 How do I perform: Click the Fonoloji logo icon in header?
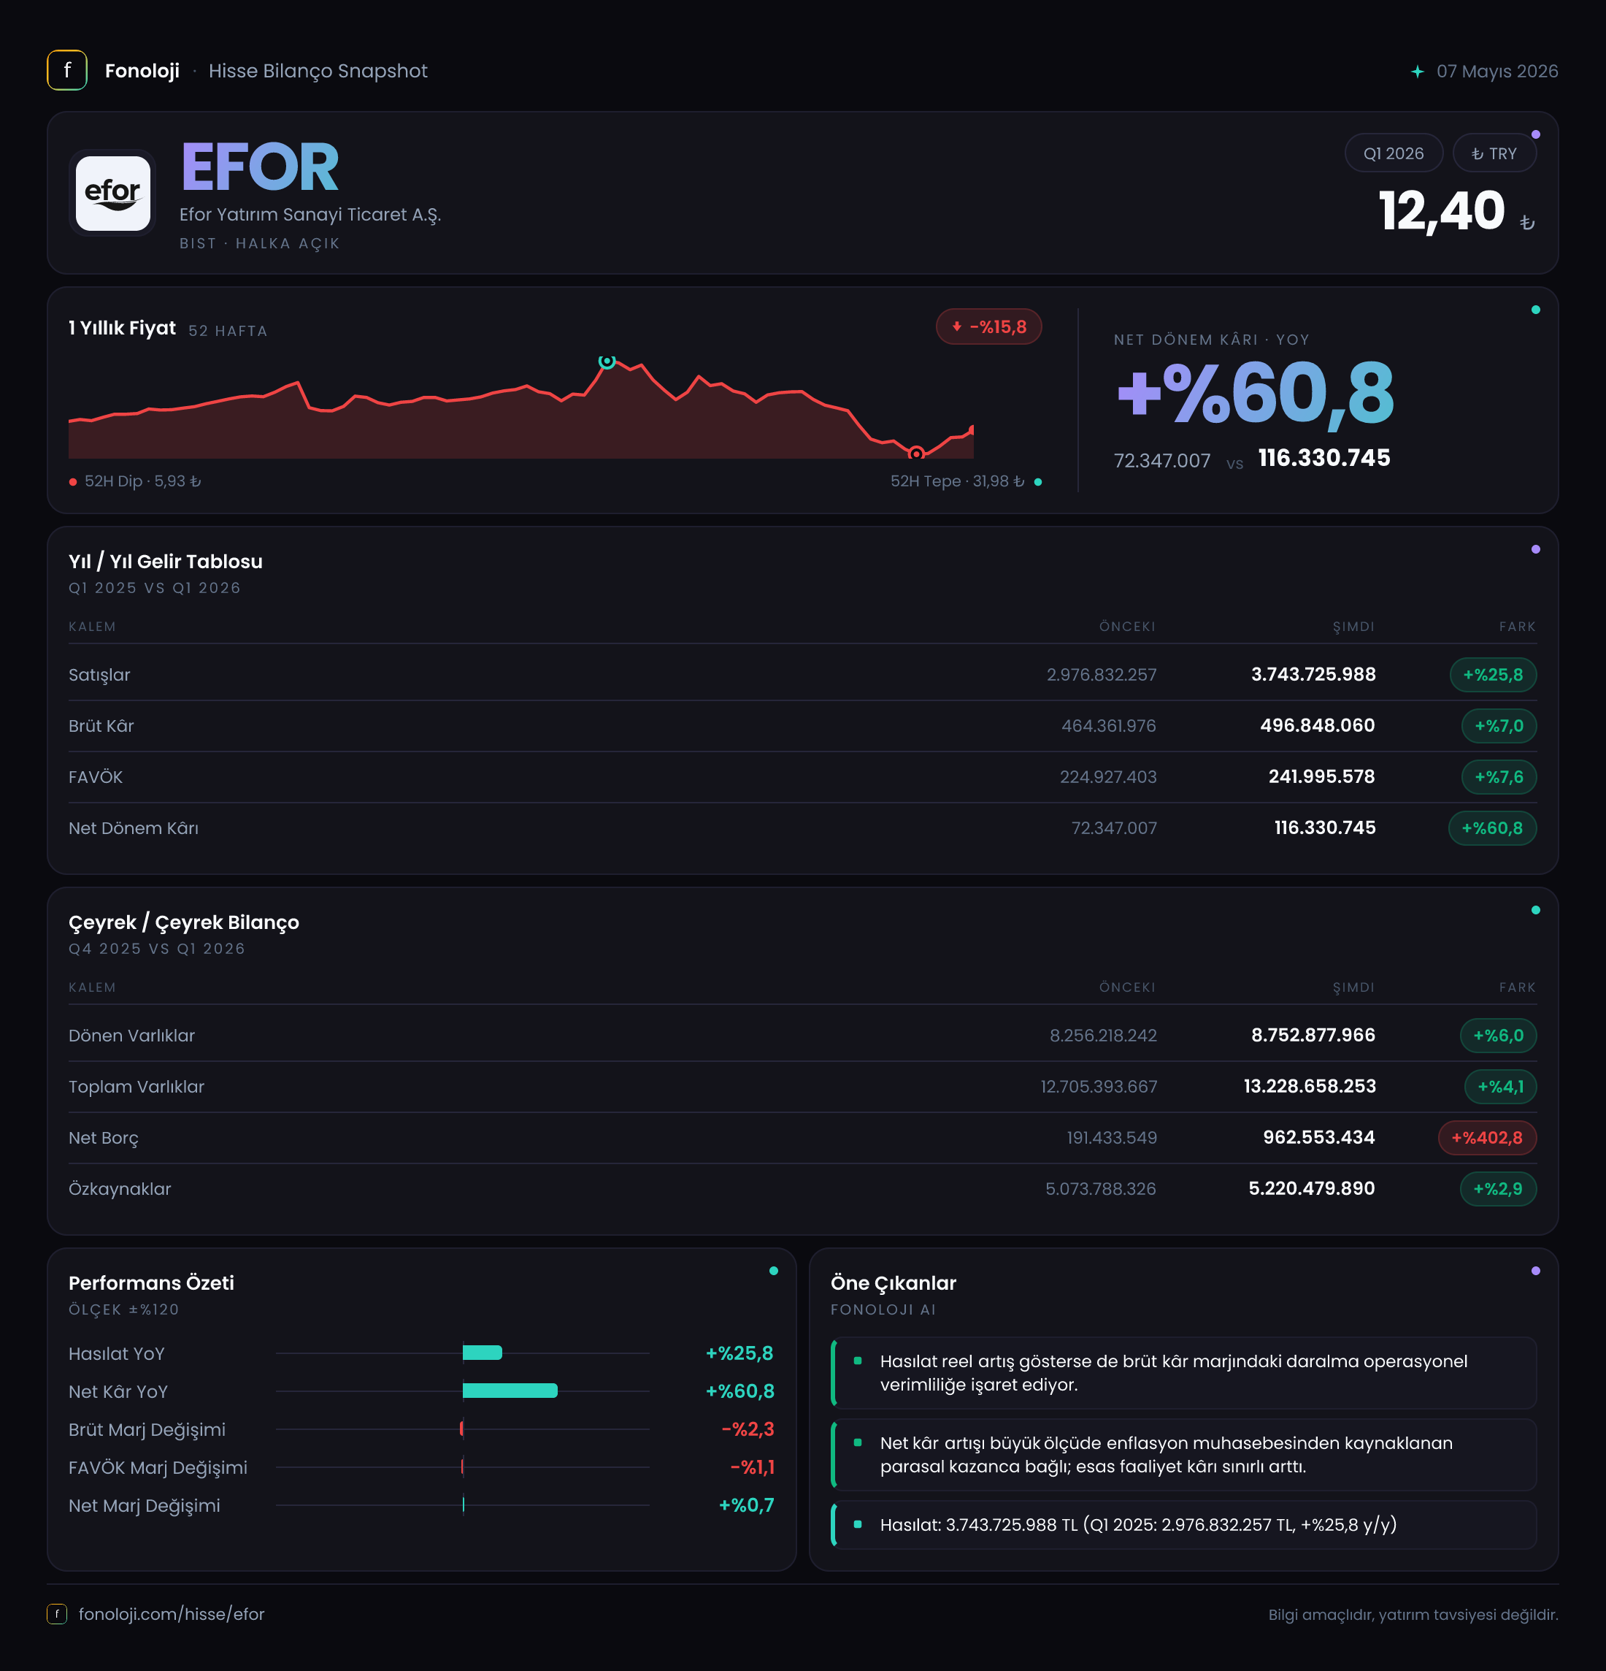[x=66, y=71]
